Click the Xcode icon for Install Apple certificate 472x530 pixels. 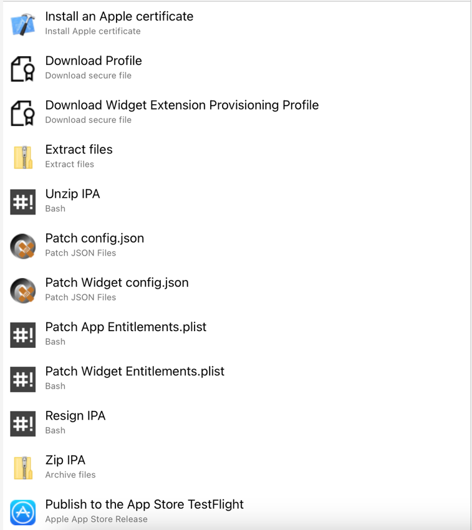[x=23, y=24]
